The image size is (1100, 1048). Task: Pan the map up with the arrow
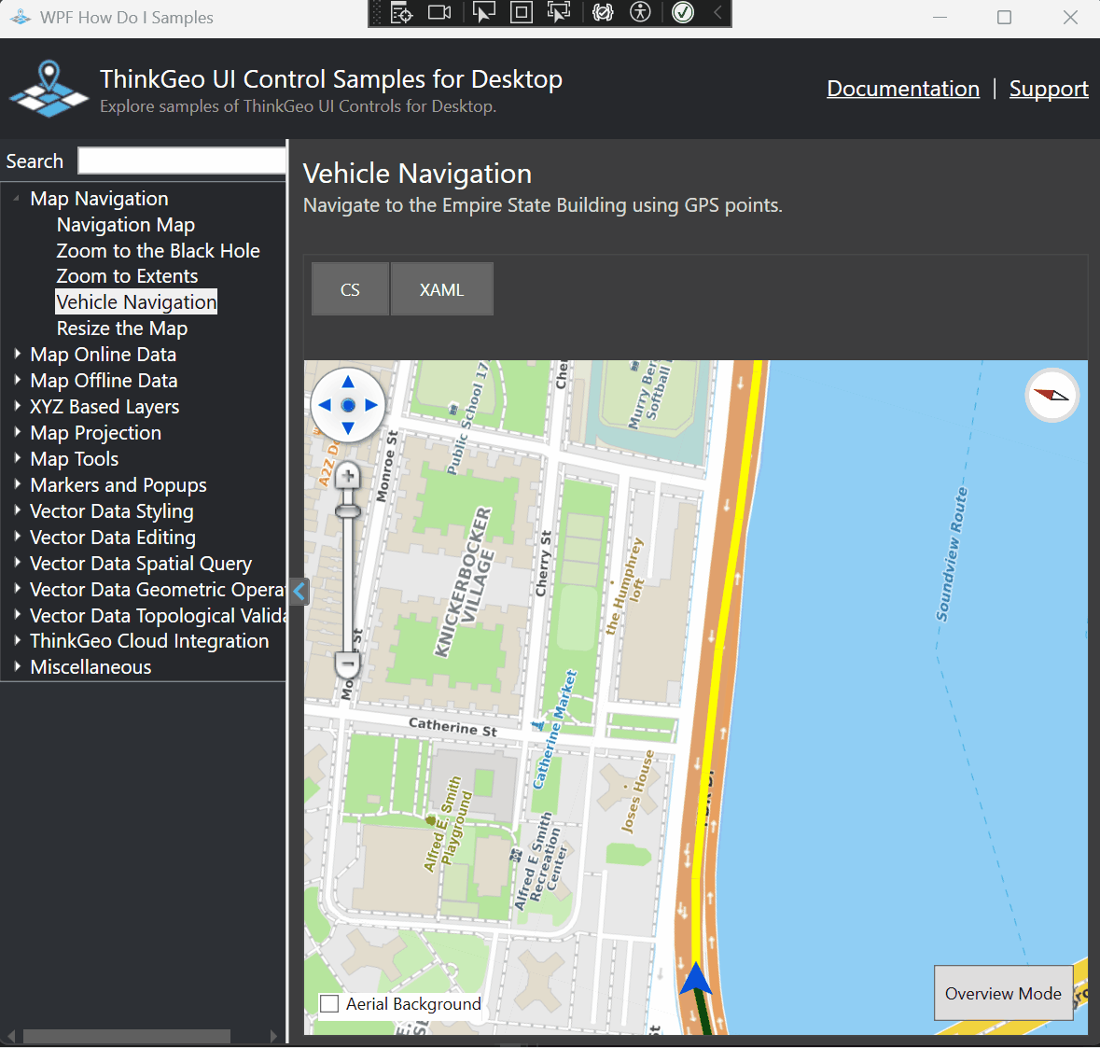[348, 383]
